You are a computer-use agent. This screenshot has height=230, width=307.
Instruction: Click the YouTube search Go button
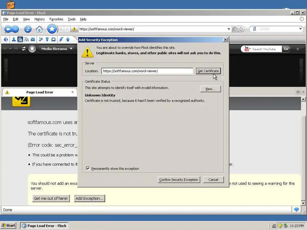tap(286, 49)
